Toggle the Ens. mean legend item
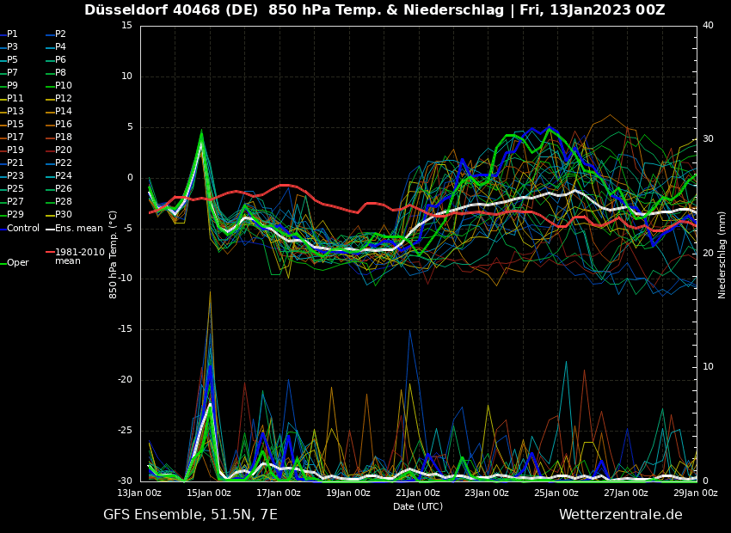Screen dimensions: 731x533 coord(77,228)
